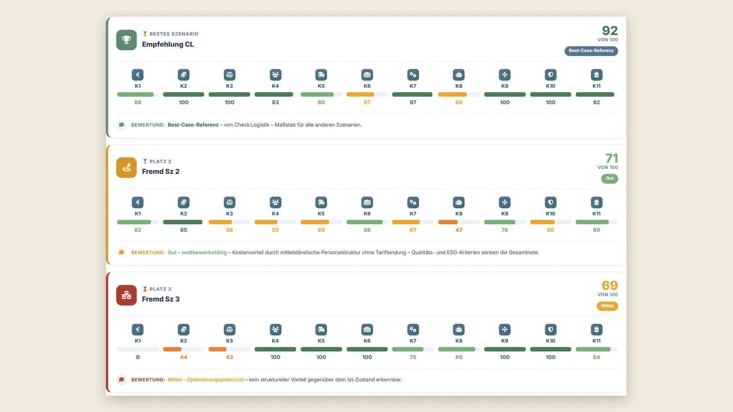This screenshot has height=412, width=733.
Task: Select the Empfehlung CL title
Action: pos(168,44)
